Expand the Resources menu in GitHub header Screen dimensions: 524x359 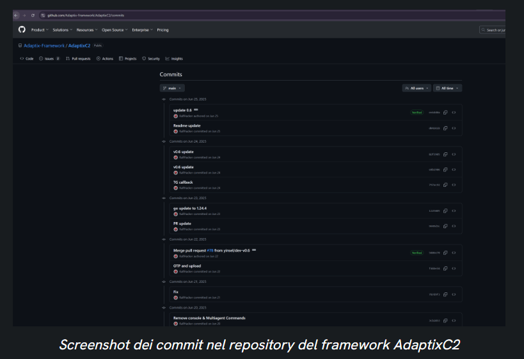pyautogui.click(x=87, y=30)
